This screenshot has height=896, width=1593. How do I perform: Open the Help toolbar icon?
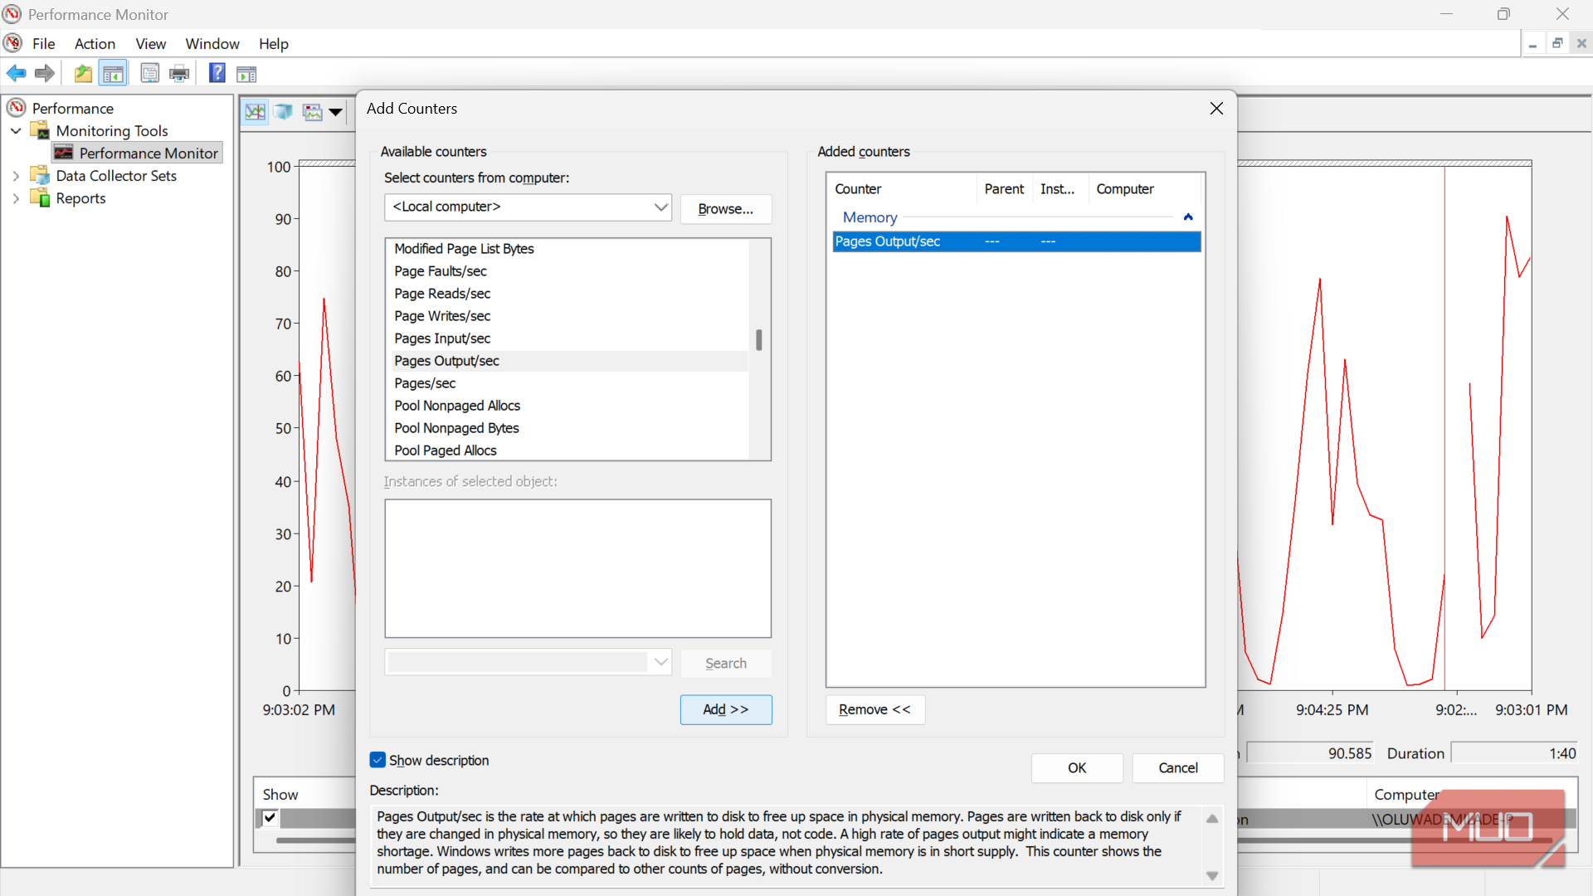point(217,73)
